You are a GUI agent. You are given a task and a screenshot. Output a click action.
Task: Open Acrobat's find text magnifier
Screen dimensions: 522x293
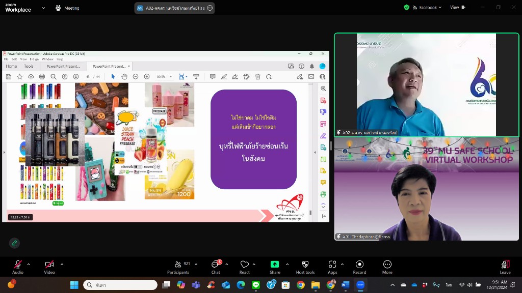[53, 77]
